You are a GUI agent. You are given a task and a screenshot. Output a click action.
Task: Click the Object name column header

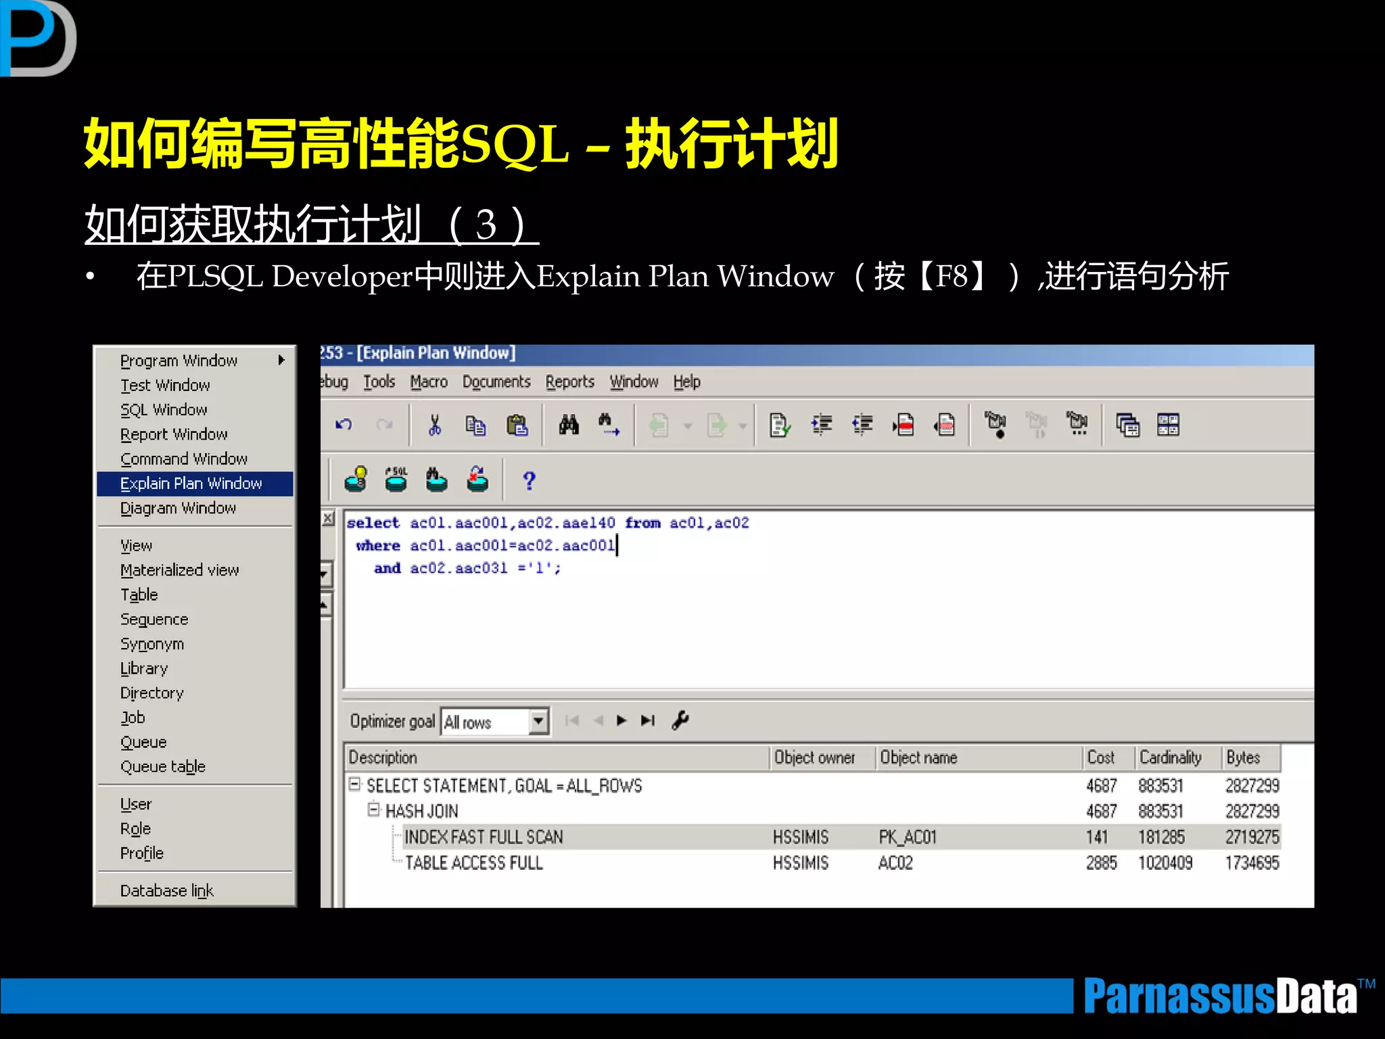pyautogui.click(x=979, y=758)
